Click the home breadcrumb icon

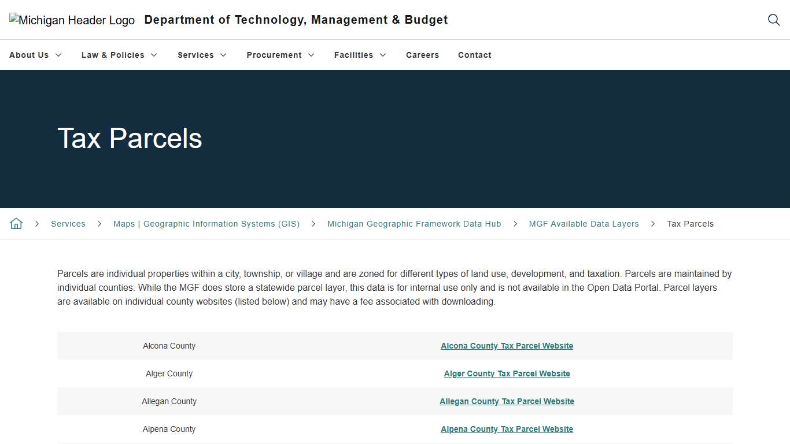[16, 224]
